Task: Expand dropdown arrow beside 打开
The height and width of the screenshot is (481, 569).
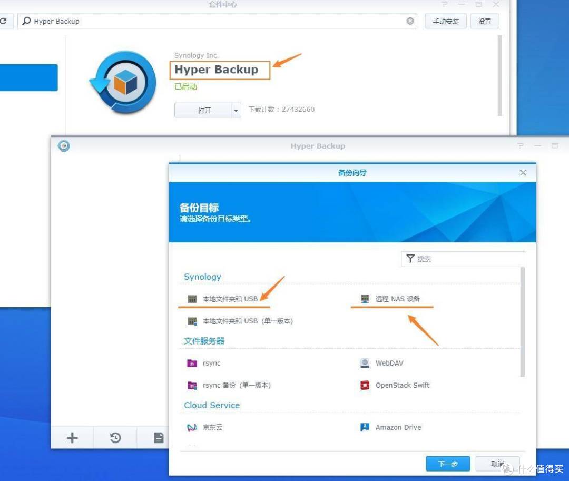Action: [236, 110]
